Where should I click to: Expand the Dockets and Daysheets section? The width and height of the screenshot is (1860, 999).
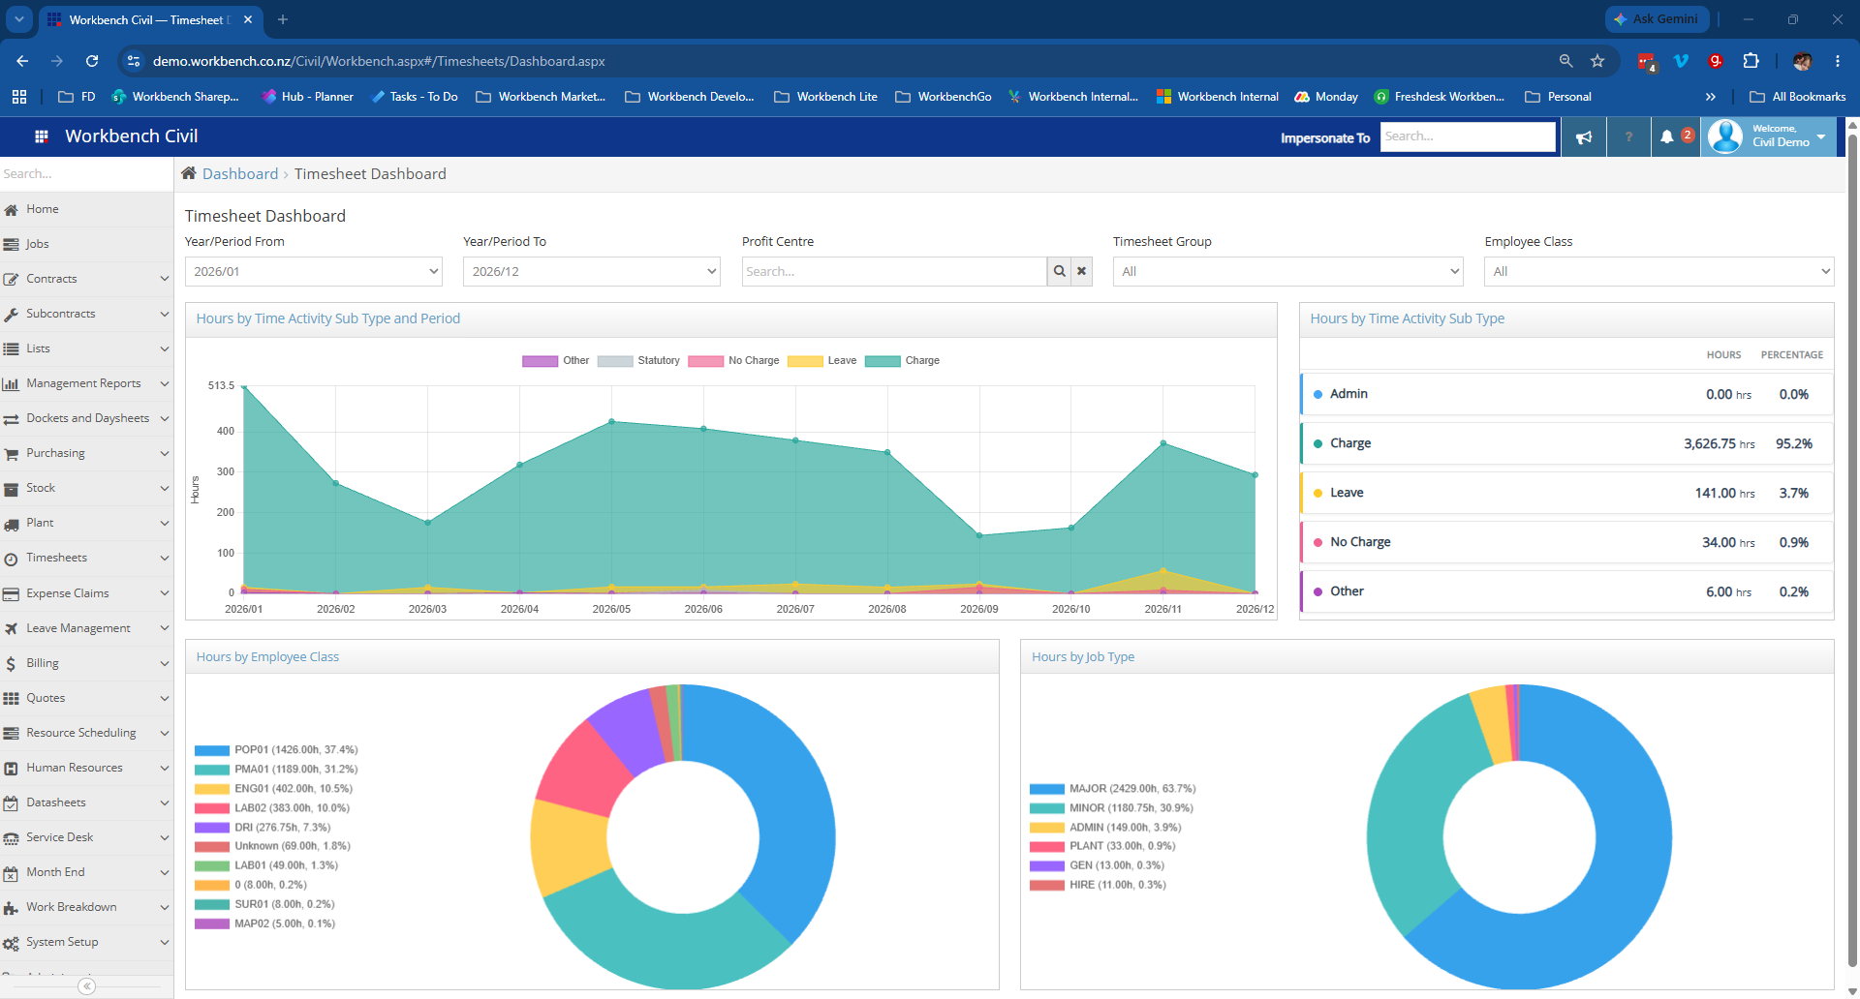(x=87, y=418)
